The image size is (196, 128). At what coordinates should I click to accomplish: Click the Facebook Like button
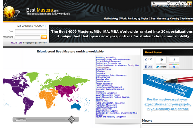[x=148, y=67]
